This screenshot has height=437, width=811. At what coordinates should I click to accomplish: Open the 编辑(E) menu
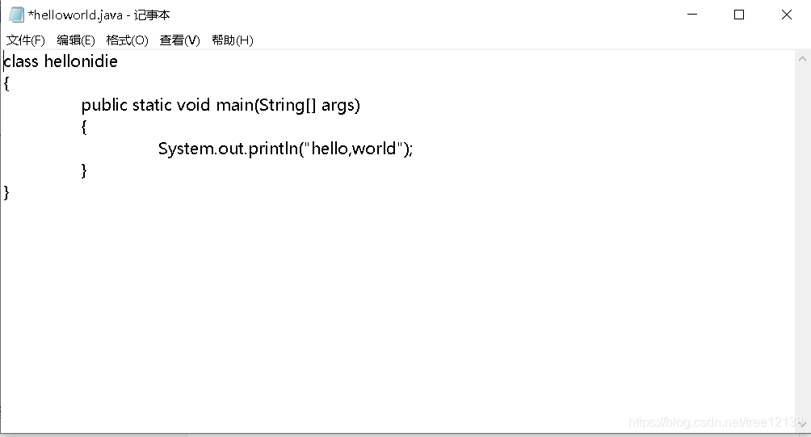pos(75,40)
